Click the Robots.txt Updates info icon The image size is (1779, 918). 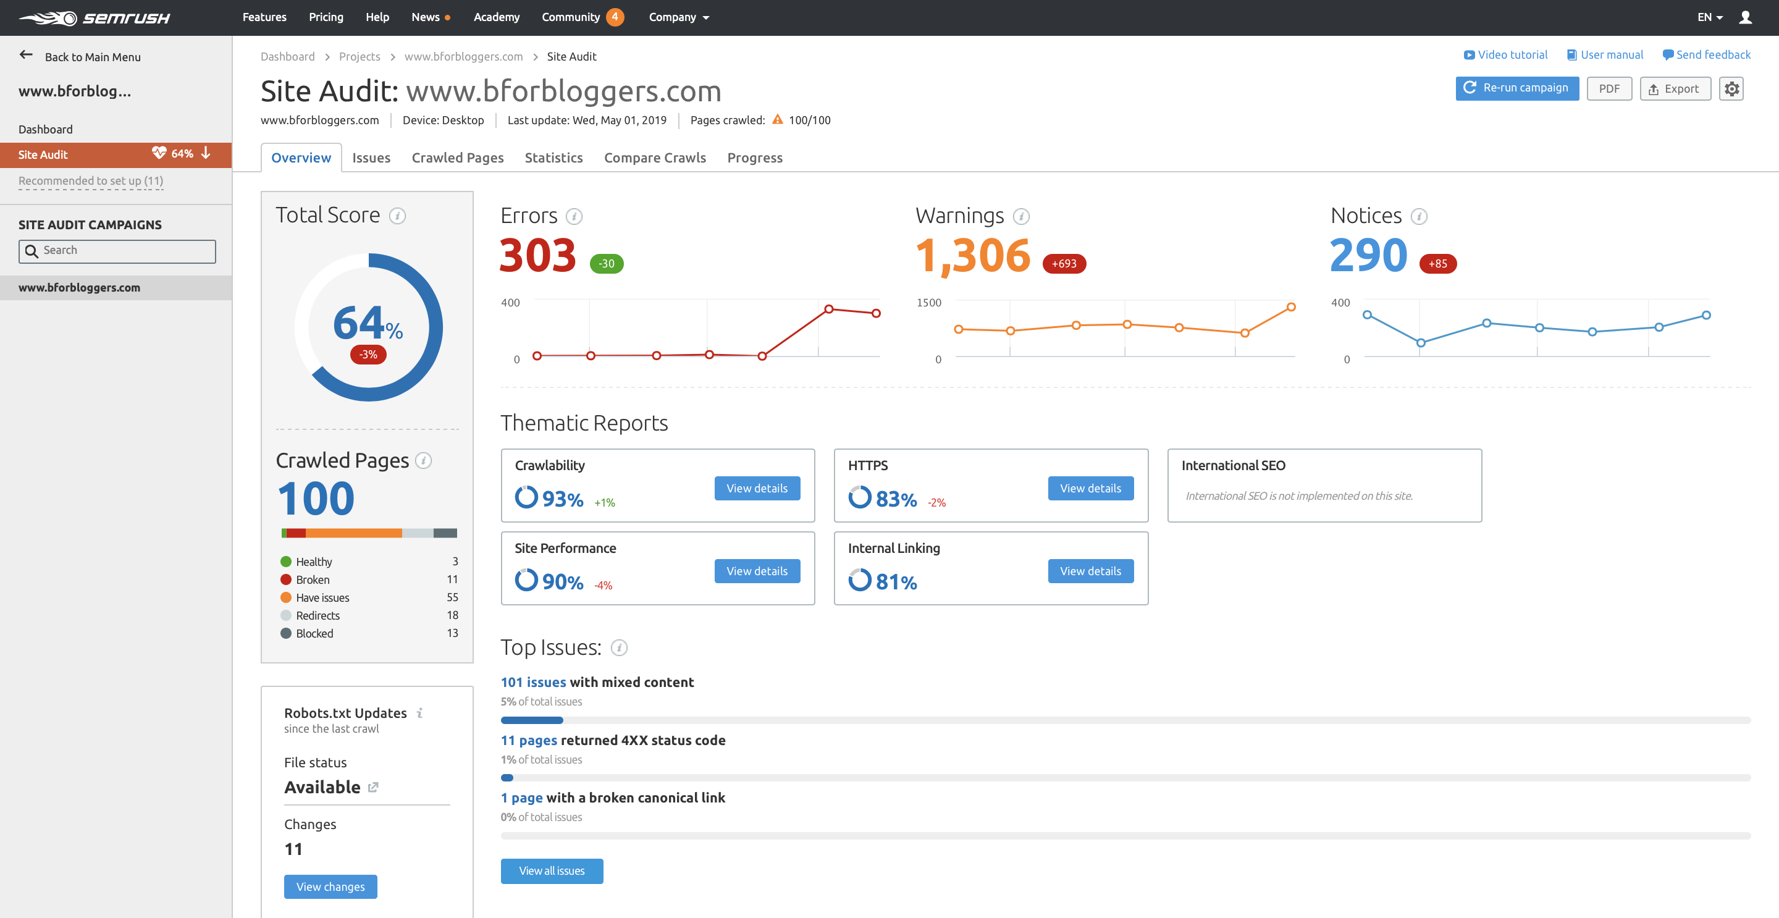420,713
